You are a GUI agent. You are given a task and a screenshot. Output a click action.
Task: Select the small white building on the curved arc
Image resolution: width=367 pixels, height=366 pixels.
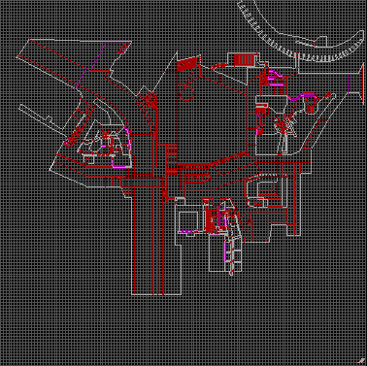click(x=320, y=42)
